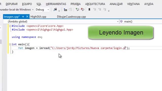Click the Display member list icon

click(65, 10)
